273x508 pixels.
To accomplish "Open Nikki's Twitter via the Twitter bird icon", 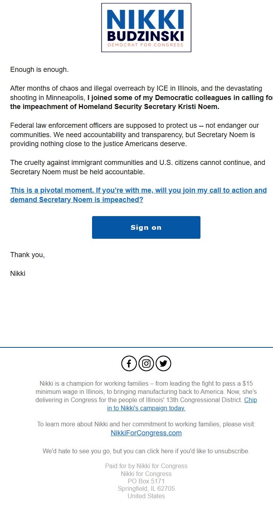I will (x=163, y=363).
